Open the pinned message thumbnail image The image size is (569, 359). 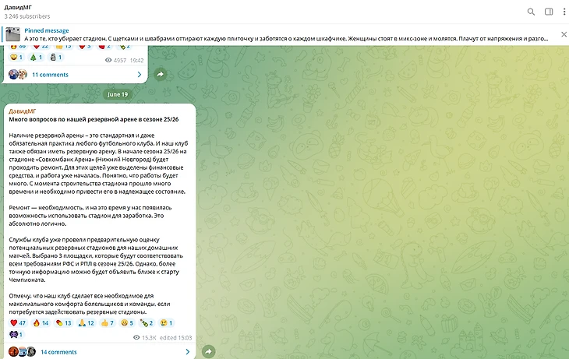(12, 34)
